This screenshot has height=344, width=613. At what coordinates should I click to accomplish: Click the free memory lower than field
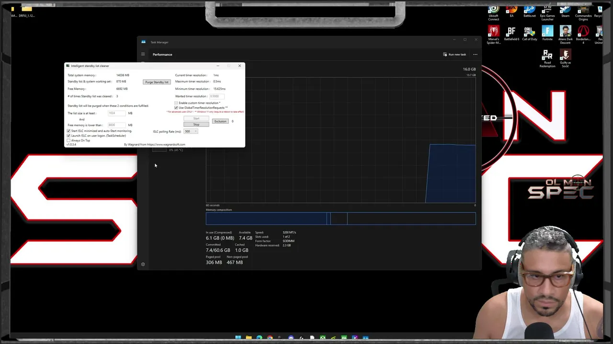click(116, 125)
